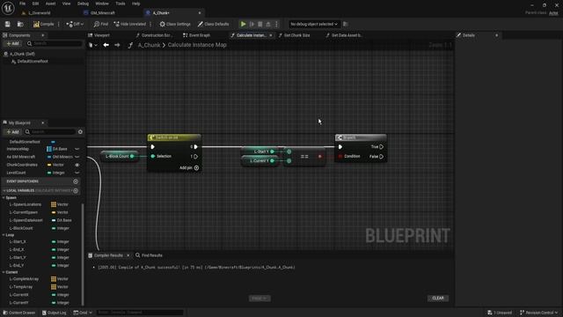Viewport: 563px width, 317px height.
Task: Open the Asset menu
Action: [50, 4]
